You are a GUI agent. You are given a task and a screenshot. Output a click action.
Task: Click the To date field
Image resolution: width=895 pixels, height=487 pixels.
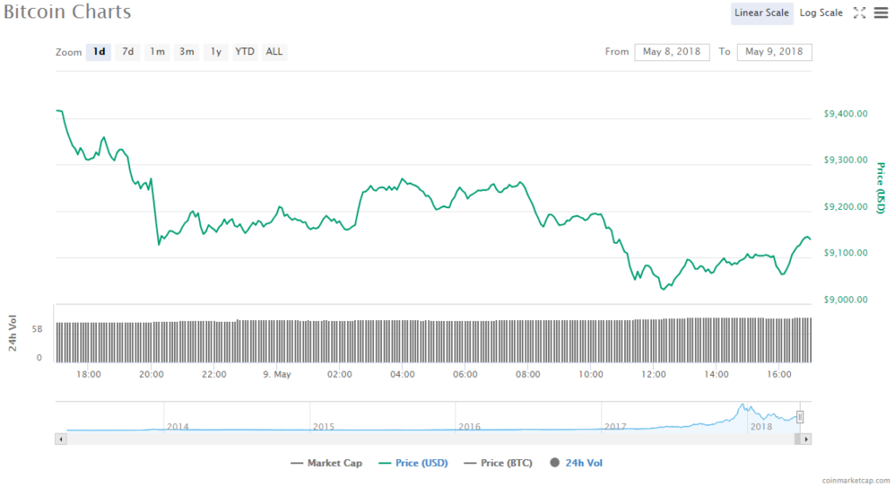[x=774, y=52]
